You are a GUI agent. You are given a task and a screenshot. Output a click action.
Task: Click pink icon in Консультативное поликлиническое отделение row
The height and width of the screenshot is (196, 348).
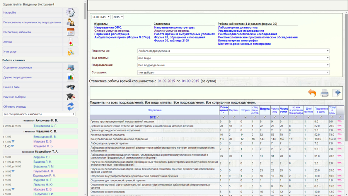coord(339,139)
